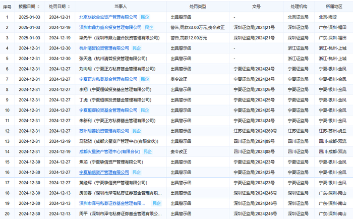
Task: Click region 江苏-苏州-虎丘
Action: pyautogui.click(x=333, y=131)
